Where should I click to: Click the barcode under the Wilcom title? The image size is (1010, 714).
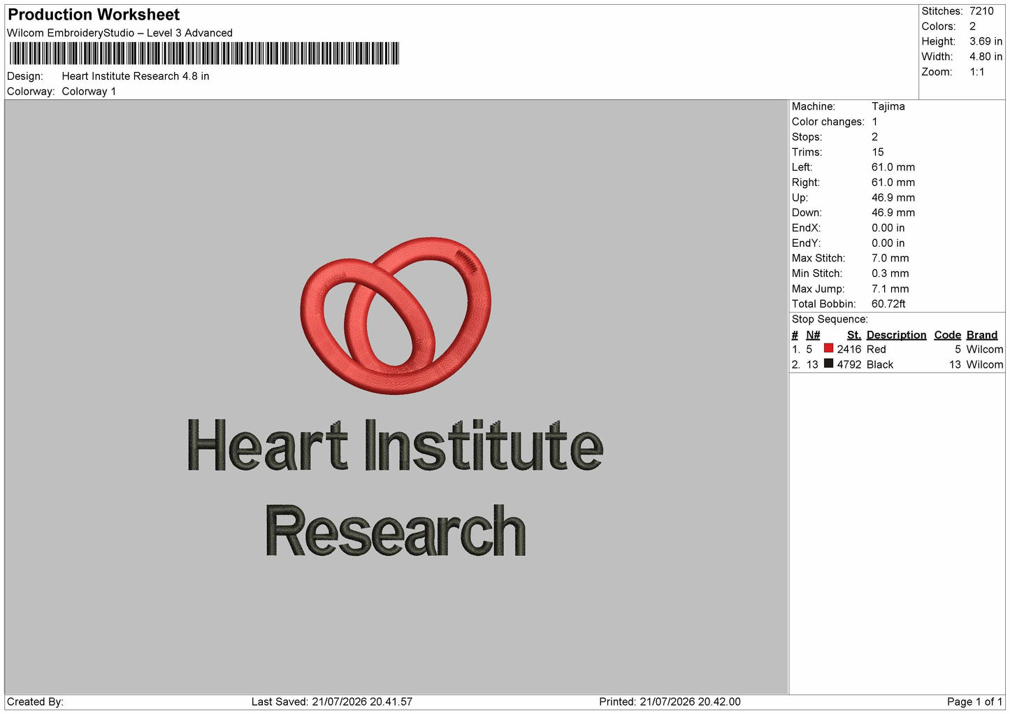204,54
